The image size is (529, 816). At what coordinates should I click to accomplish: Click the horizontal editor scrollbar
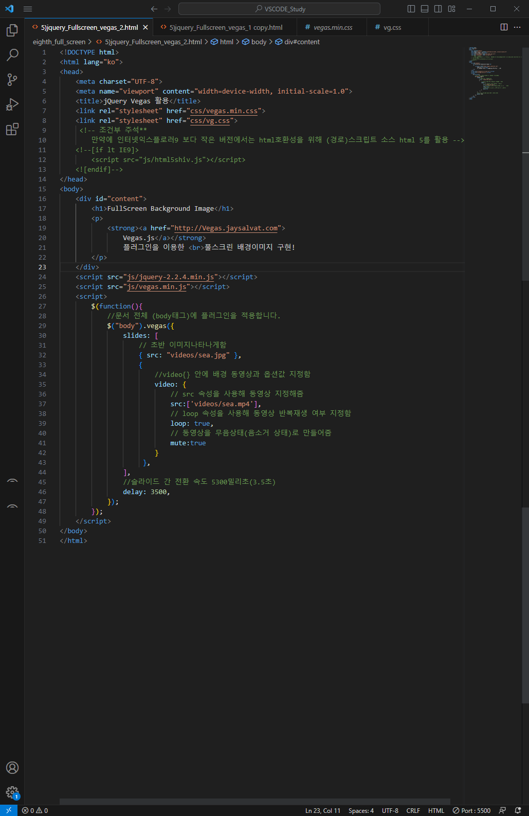(255, 802)
